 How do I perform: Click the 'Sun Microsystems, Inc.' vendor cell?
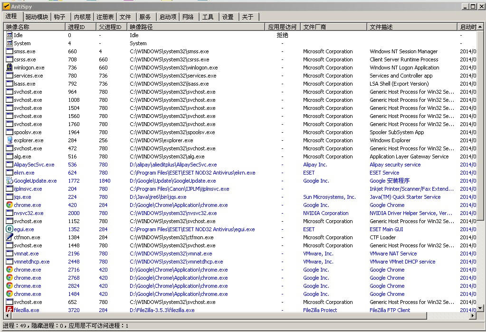coord(329,197)
